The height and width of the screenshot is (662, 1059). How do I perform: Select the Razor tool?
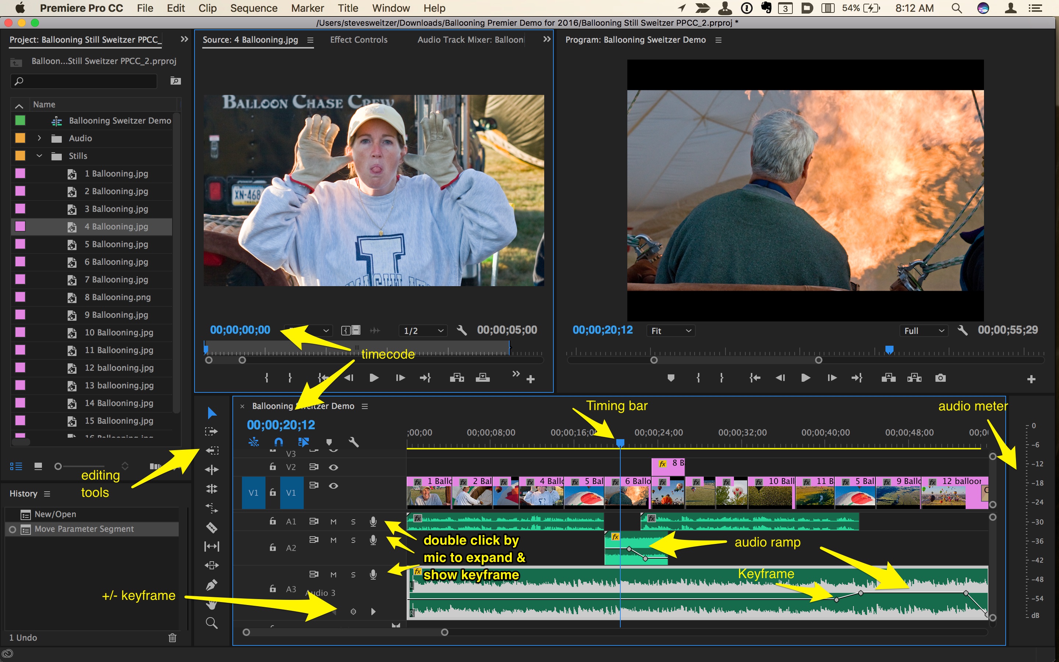tap(212, 527)
